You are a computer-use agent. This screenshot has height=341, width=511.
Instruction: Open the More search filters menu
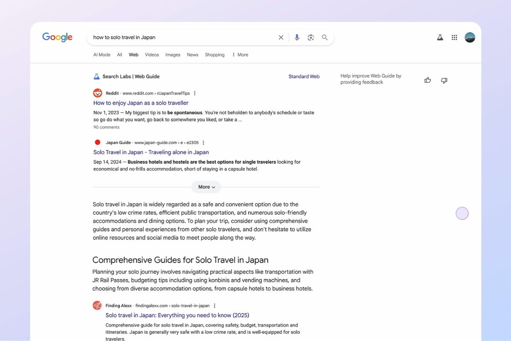[240, 55]
